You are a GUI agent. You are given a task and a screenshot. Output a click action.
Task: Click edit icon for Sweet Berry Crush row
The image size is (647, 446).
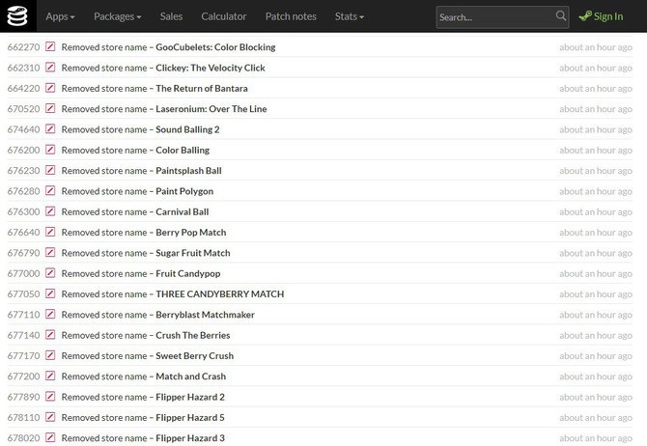click(x=50, y=355)
